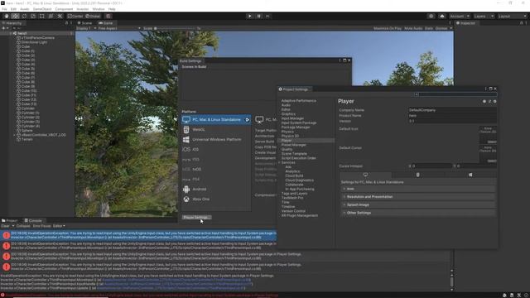Select PC, Mac & Linux Standalone platform

[x=216, y=119]
